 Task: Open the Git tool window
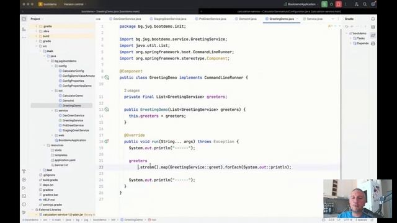24,212
